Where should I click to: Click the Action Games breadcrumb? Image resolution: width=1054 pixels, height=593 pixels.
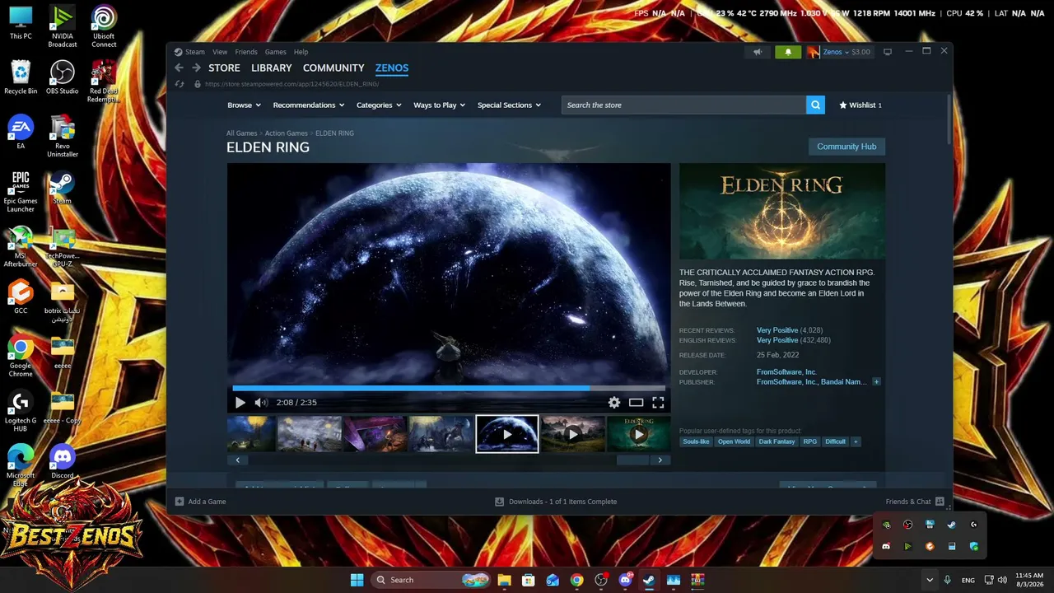(287, 133)
